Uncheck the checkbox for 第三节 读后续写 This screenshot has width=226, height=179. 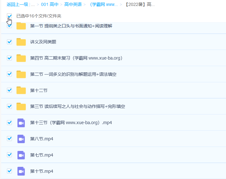[x=9, y=106]
